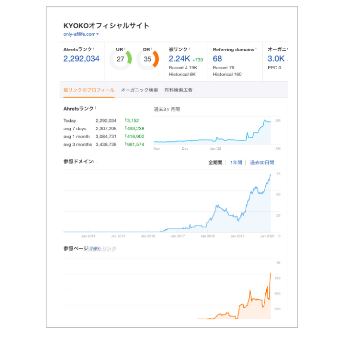Click the 416,900 rank change

[x=134, y=137]
